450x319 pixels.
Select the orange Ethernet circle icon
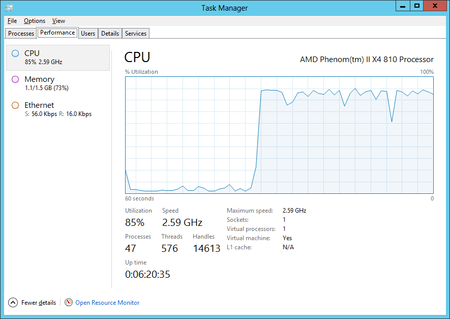coord(15,105)
